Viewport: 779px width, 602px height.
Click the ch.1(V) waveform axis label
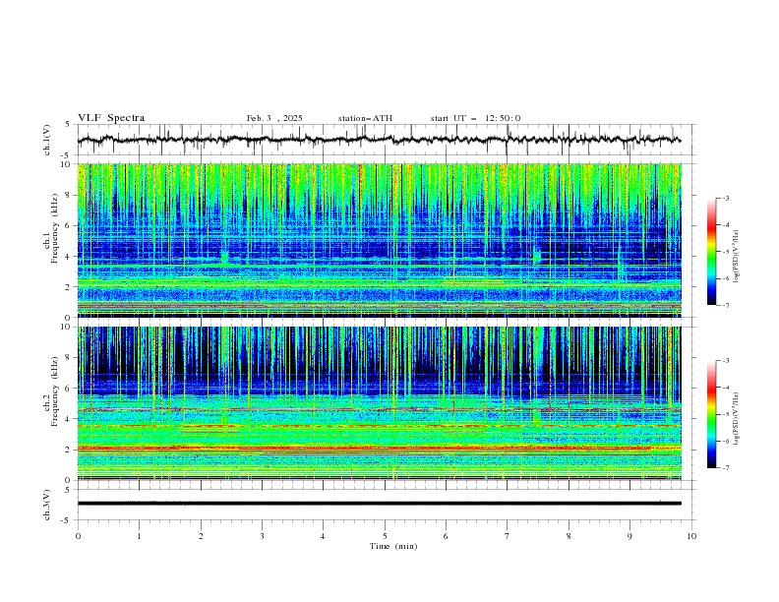click(x=47, y=140)
